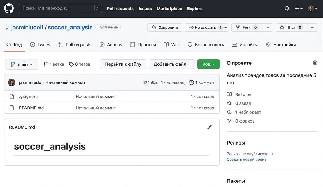Expand the dropdown arrow next to Star
Viewport: 323px width, 187px height.
(312, 28)
